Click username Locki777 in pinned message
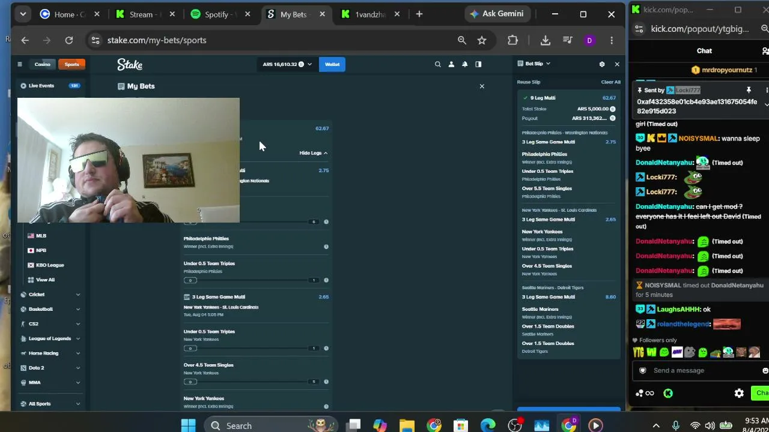 687,90
